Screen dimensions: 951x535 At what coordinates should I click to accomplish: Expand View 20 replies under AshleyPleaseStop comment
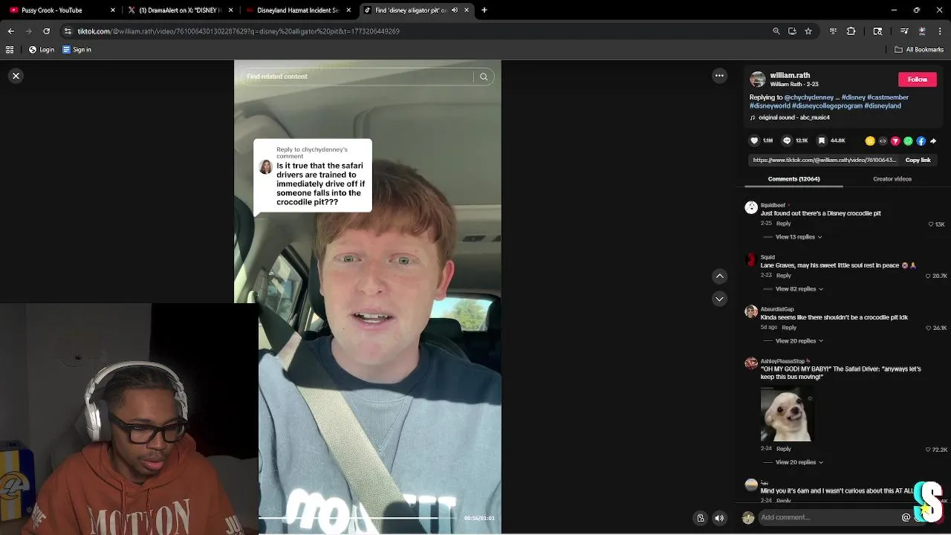pos(798,462)
